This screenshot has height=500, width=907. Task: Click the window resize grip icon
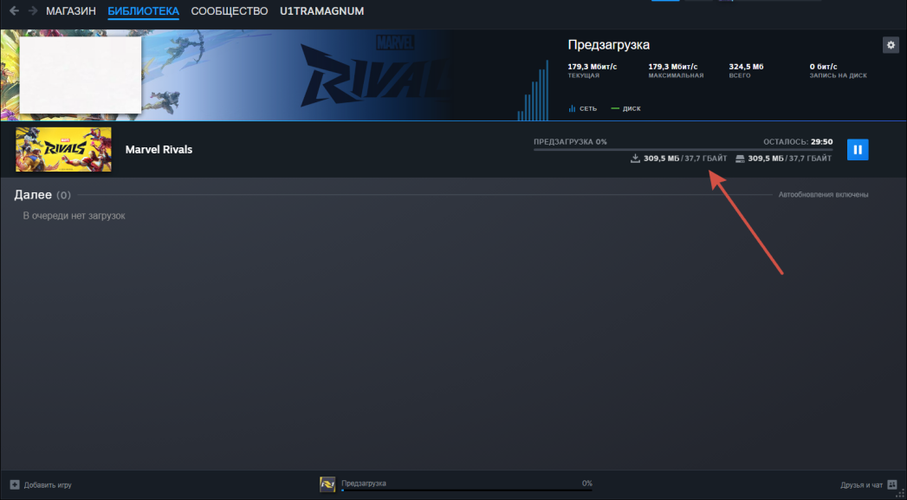pyautogui.click(x=901, y=493)
